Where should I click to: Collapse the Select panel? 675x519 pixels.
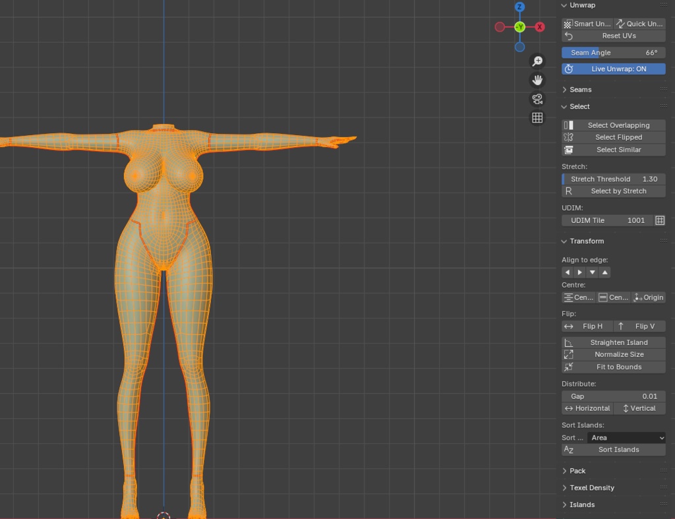point(564,106)
